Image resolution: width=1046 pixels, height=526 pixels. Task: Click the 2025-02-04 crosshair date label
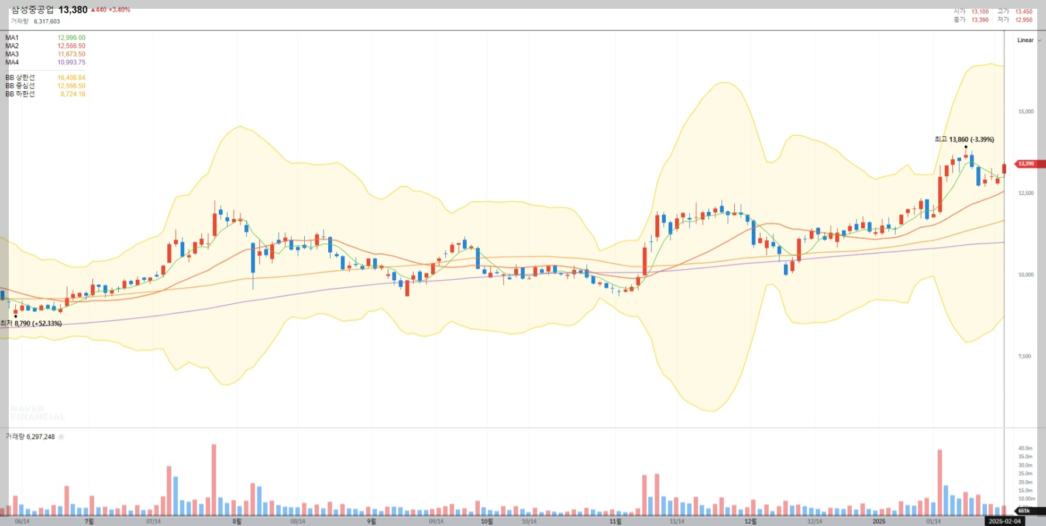(x=1004, y=521)
